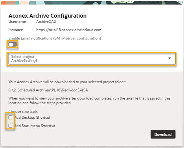Click the ArchiveQA2 username value

(46, 21)
